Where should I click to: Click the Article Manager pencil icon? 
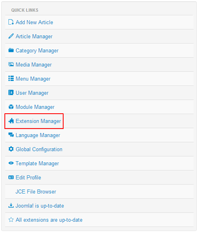click(11, 36)
